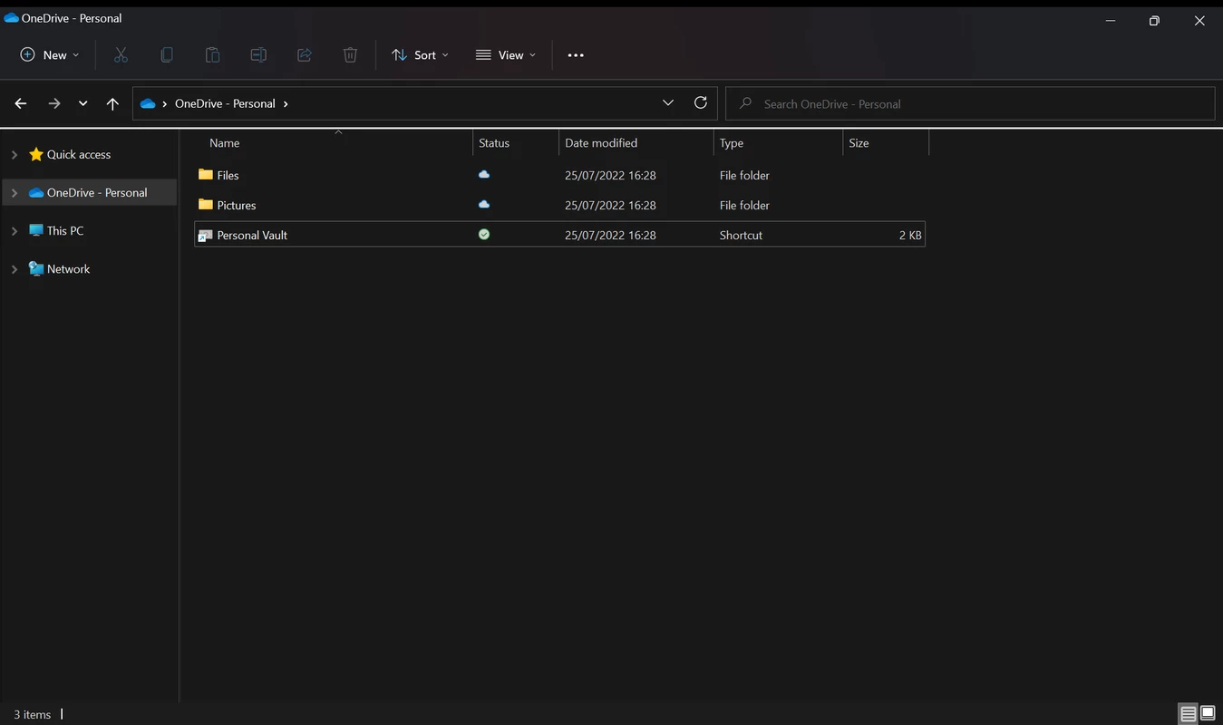Screen dimensions: 1223x725
Task: Click the Copy icon in toolbar
Action: point(167,55)
